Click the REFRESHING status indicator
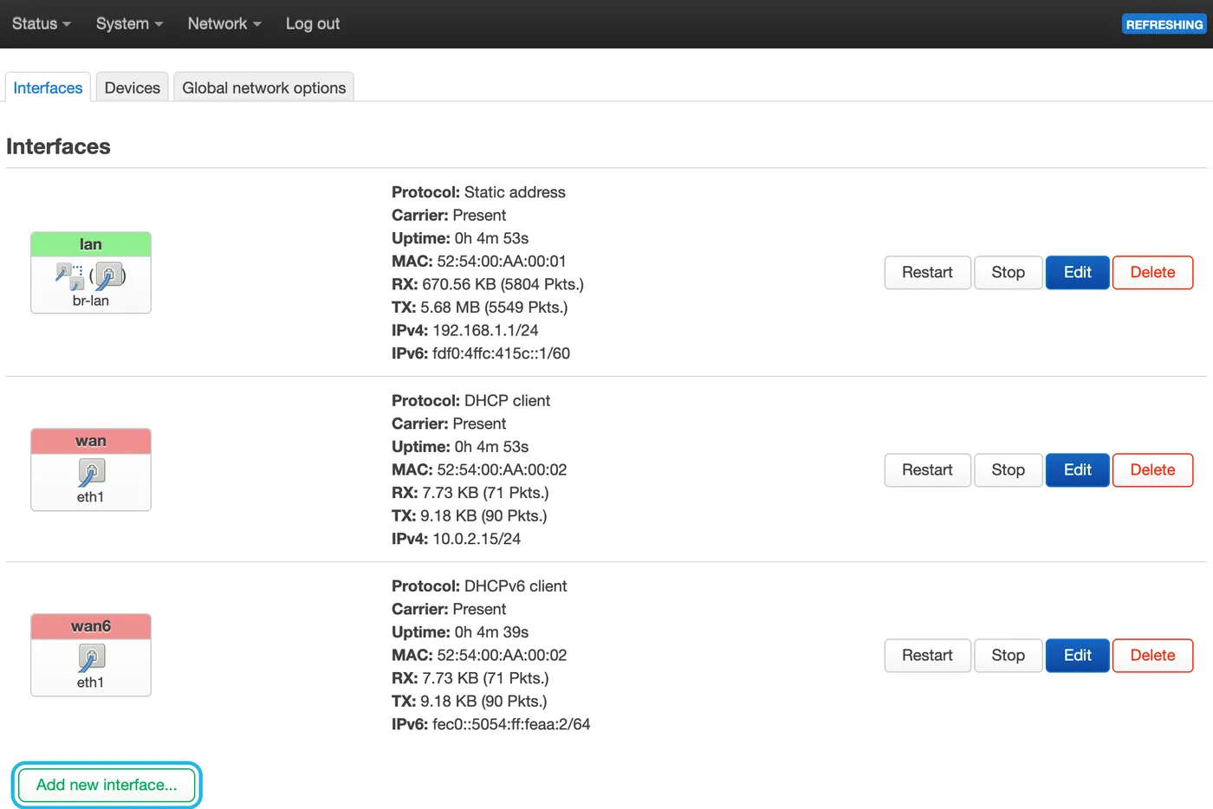Screen dimensions: 1213x809 point(1164,24)
